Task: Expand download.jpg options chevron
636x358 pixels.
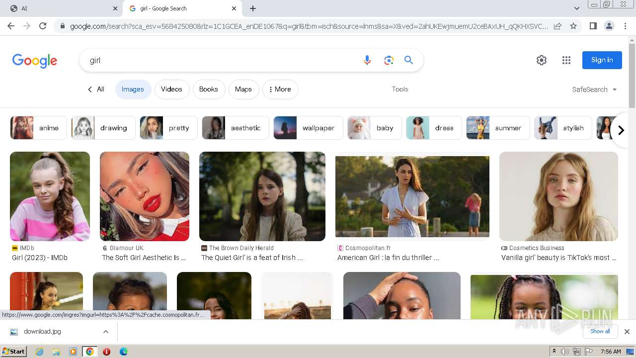Action: [106, 332]
